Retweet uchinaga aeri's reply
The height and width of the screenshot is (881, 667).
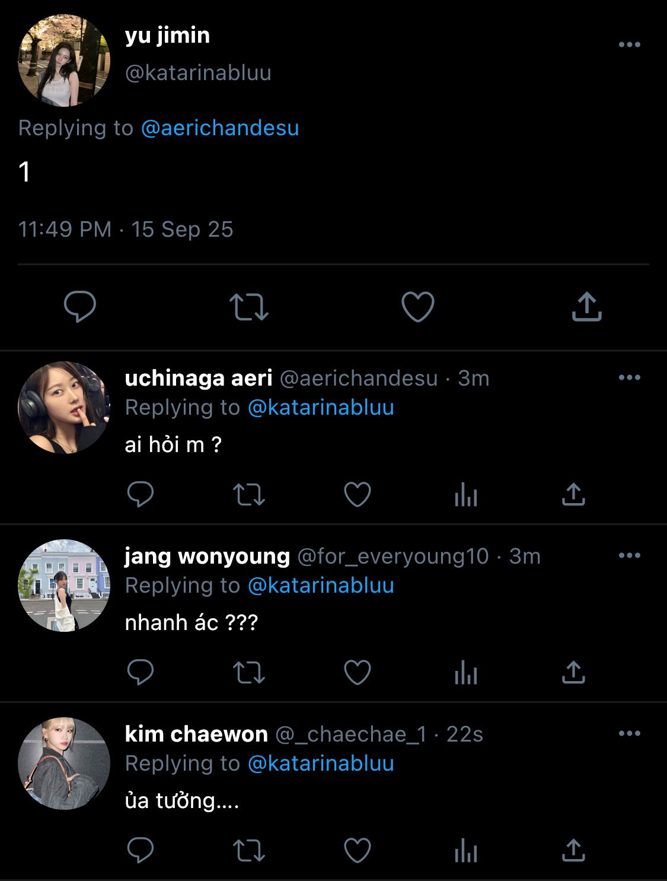point(248,494)
